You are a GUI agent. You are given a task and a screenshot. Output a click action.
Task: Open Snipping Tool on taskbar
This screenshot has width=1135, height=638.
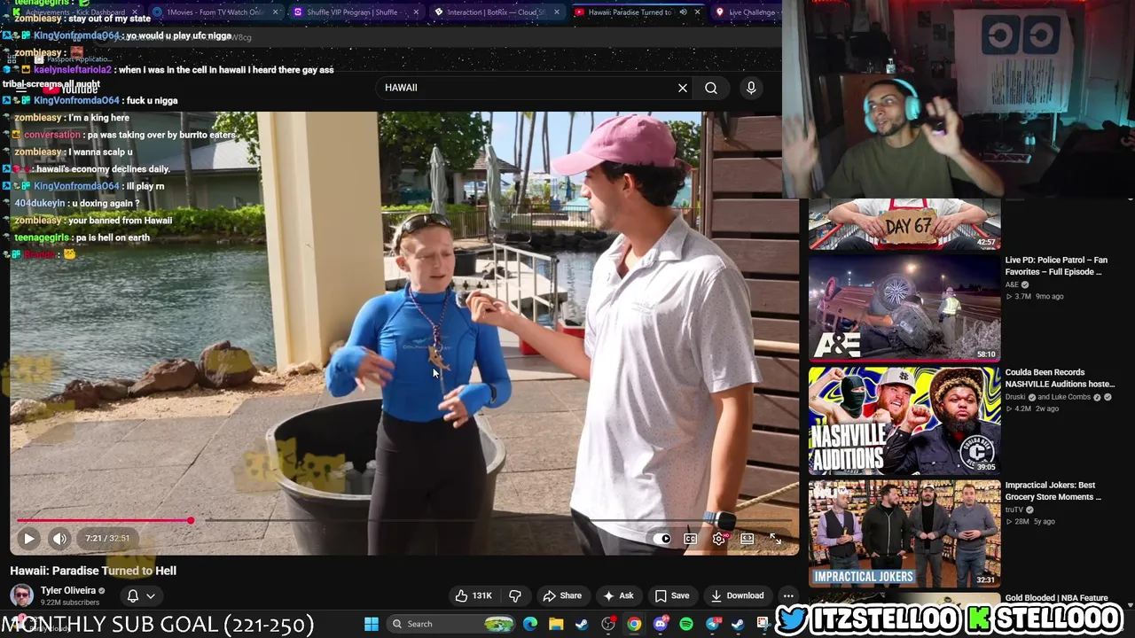click(x=763, y=624)
